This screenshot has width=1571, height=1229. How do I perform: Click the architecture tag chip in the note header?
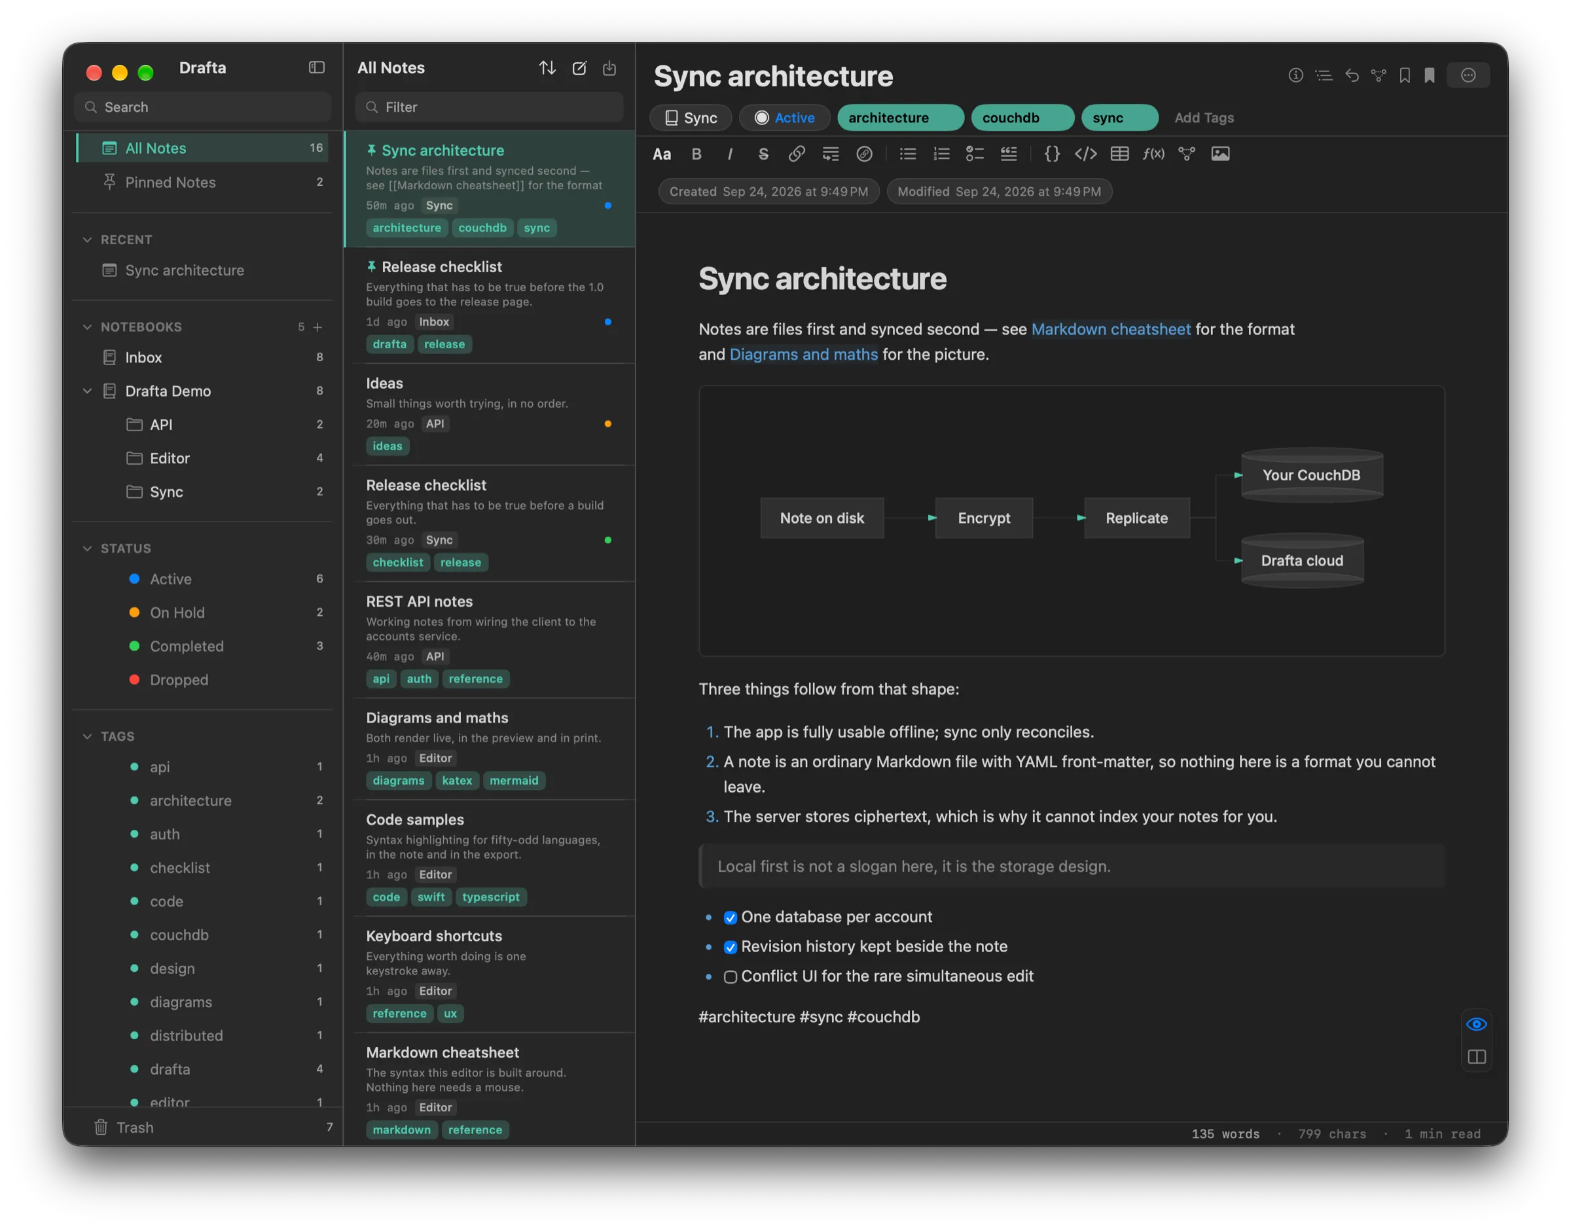point(900,118)
